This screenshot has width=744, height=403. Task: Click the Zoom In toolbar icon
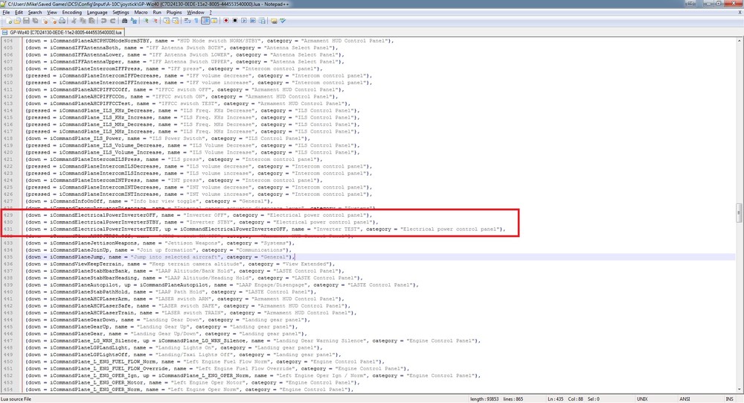point(146,21)
